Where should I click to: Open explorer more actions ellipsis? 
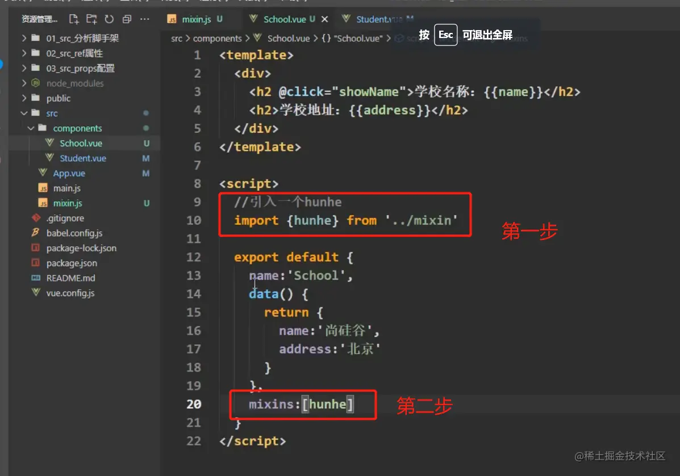(x=145, y=19)
